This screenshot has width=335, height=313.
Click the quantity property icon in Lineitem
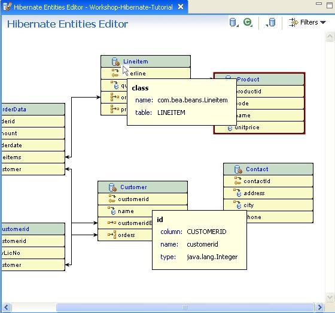[115, 85]
